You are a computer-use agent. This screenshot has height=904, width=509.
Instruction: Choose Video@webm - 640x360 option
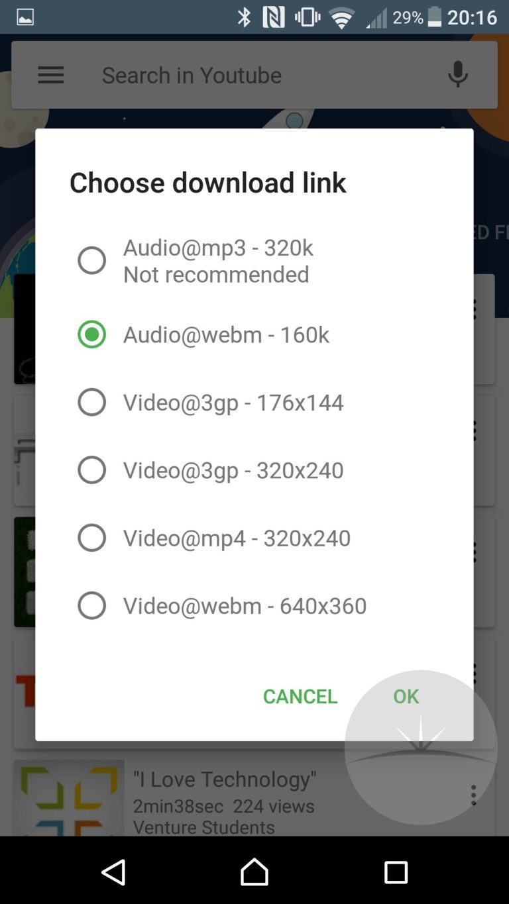pos(91,605)
